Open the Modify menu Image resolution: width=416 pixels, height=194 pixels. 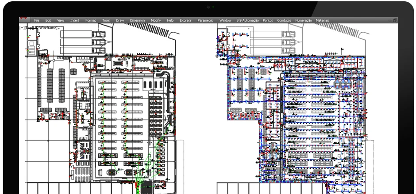click(156, 20)
